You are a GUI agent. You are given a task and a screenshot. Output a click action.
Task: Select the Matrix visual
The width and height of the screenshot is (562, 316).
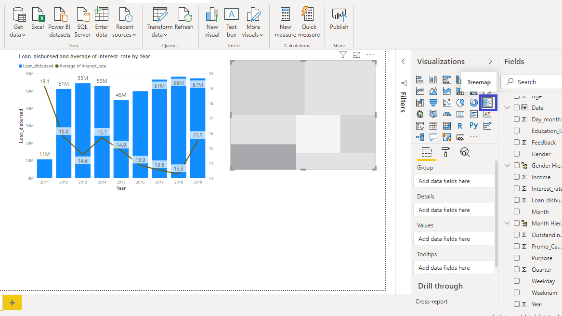446,126
